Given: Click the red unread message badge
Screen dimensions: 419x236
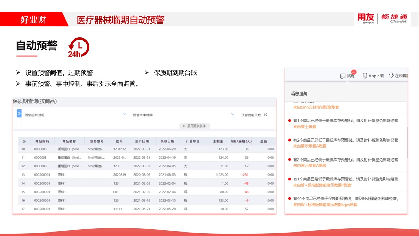Looking at the screenshot, I should click(x=354, y=72).
